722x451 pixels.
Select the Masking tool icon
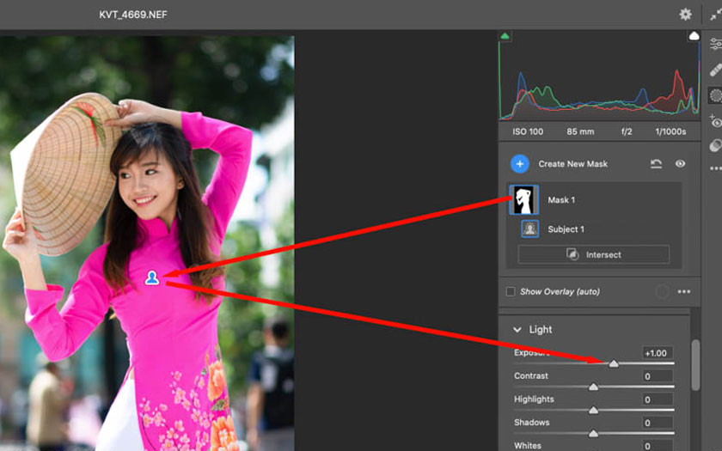pyautogui.click(x=715, y=95)
